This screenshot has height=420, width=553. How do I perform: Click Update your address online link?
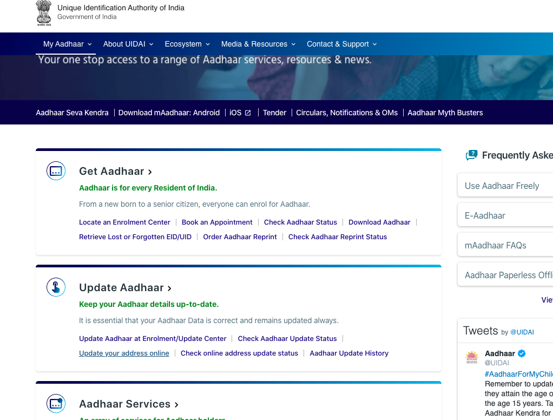point(124,353)
